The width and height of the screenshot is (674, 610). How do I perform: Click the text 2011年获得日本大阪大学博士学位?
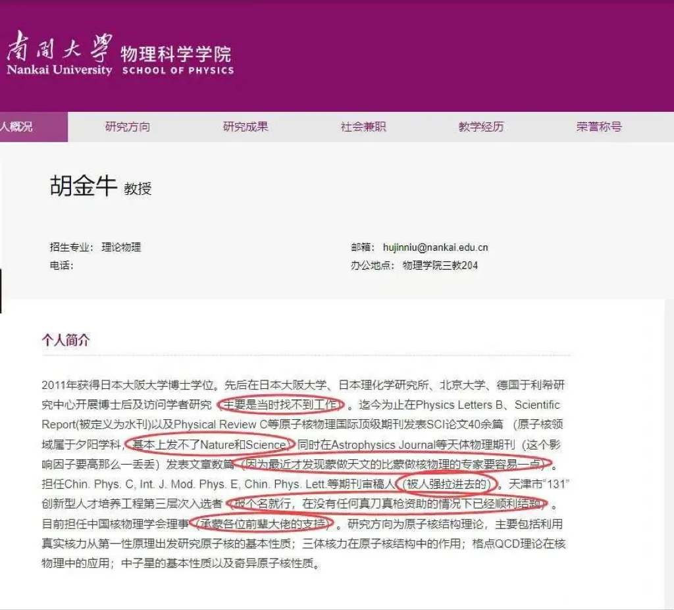[128, 385]
